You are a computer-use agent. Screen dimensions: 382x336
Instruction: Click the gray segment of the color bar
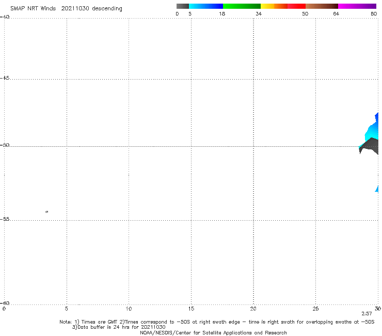pos(183,6)
